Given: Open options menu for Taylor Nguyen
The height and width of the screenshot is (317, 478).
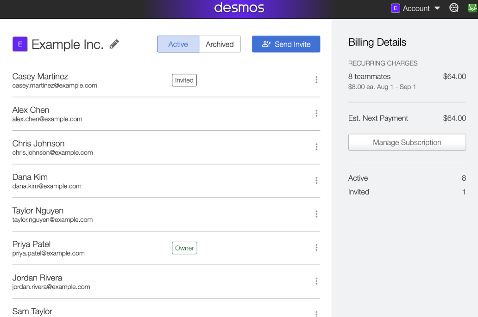Looking at the screenshot, I should (316, 214).
